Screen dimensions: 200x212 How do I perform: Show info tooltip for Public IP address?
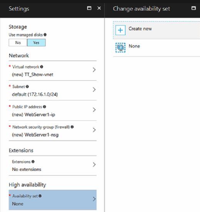[44, 107]
